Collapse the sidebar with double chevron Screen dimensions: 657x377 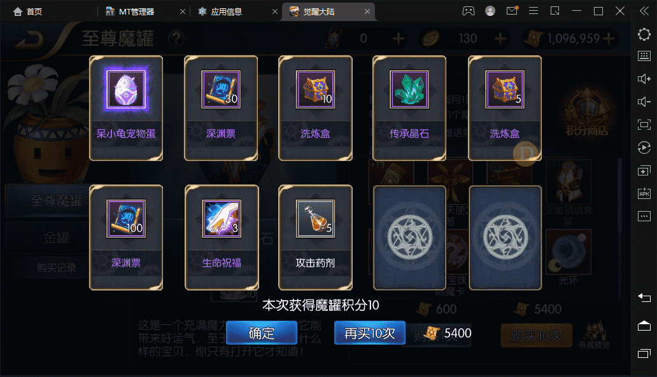click(x=644, y=11)
